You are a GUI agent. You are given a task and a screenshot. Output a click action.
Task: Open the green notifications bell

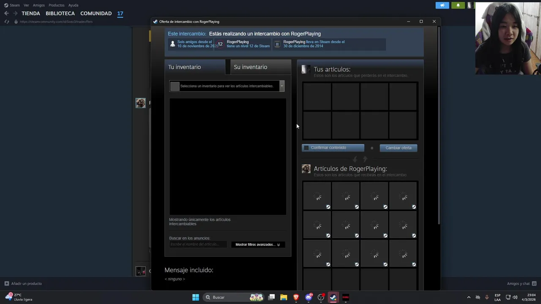pyautogui.click(x=458, y=5)
